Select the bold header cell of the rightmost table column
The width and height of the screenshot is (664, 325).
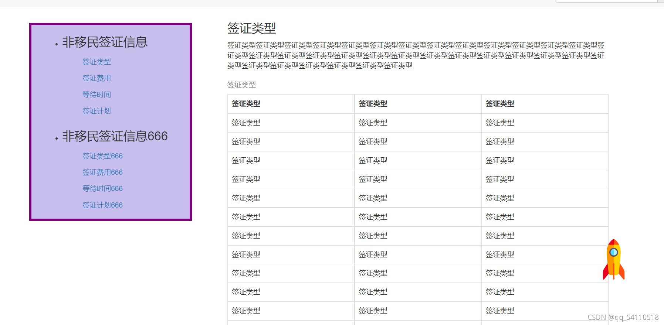point(545,104)
